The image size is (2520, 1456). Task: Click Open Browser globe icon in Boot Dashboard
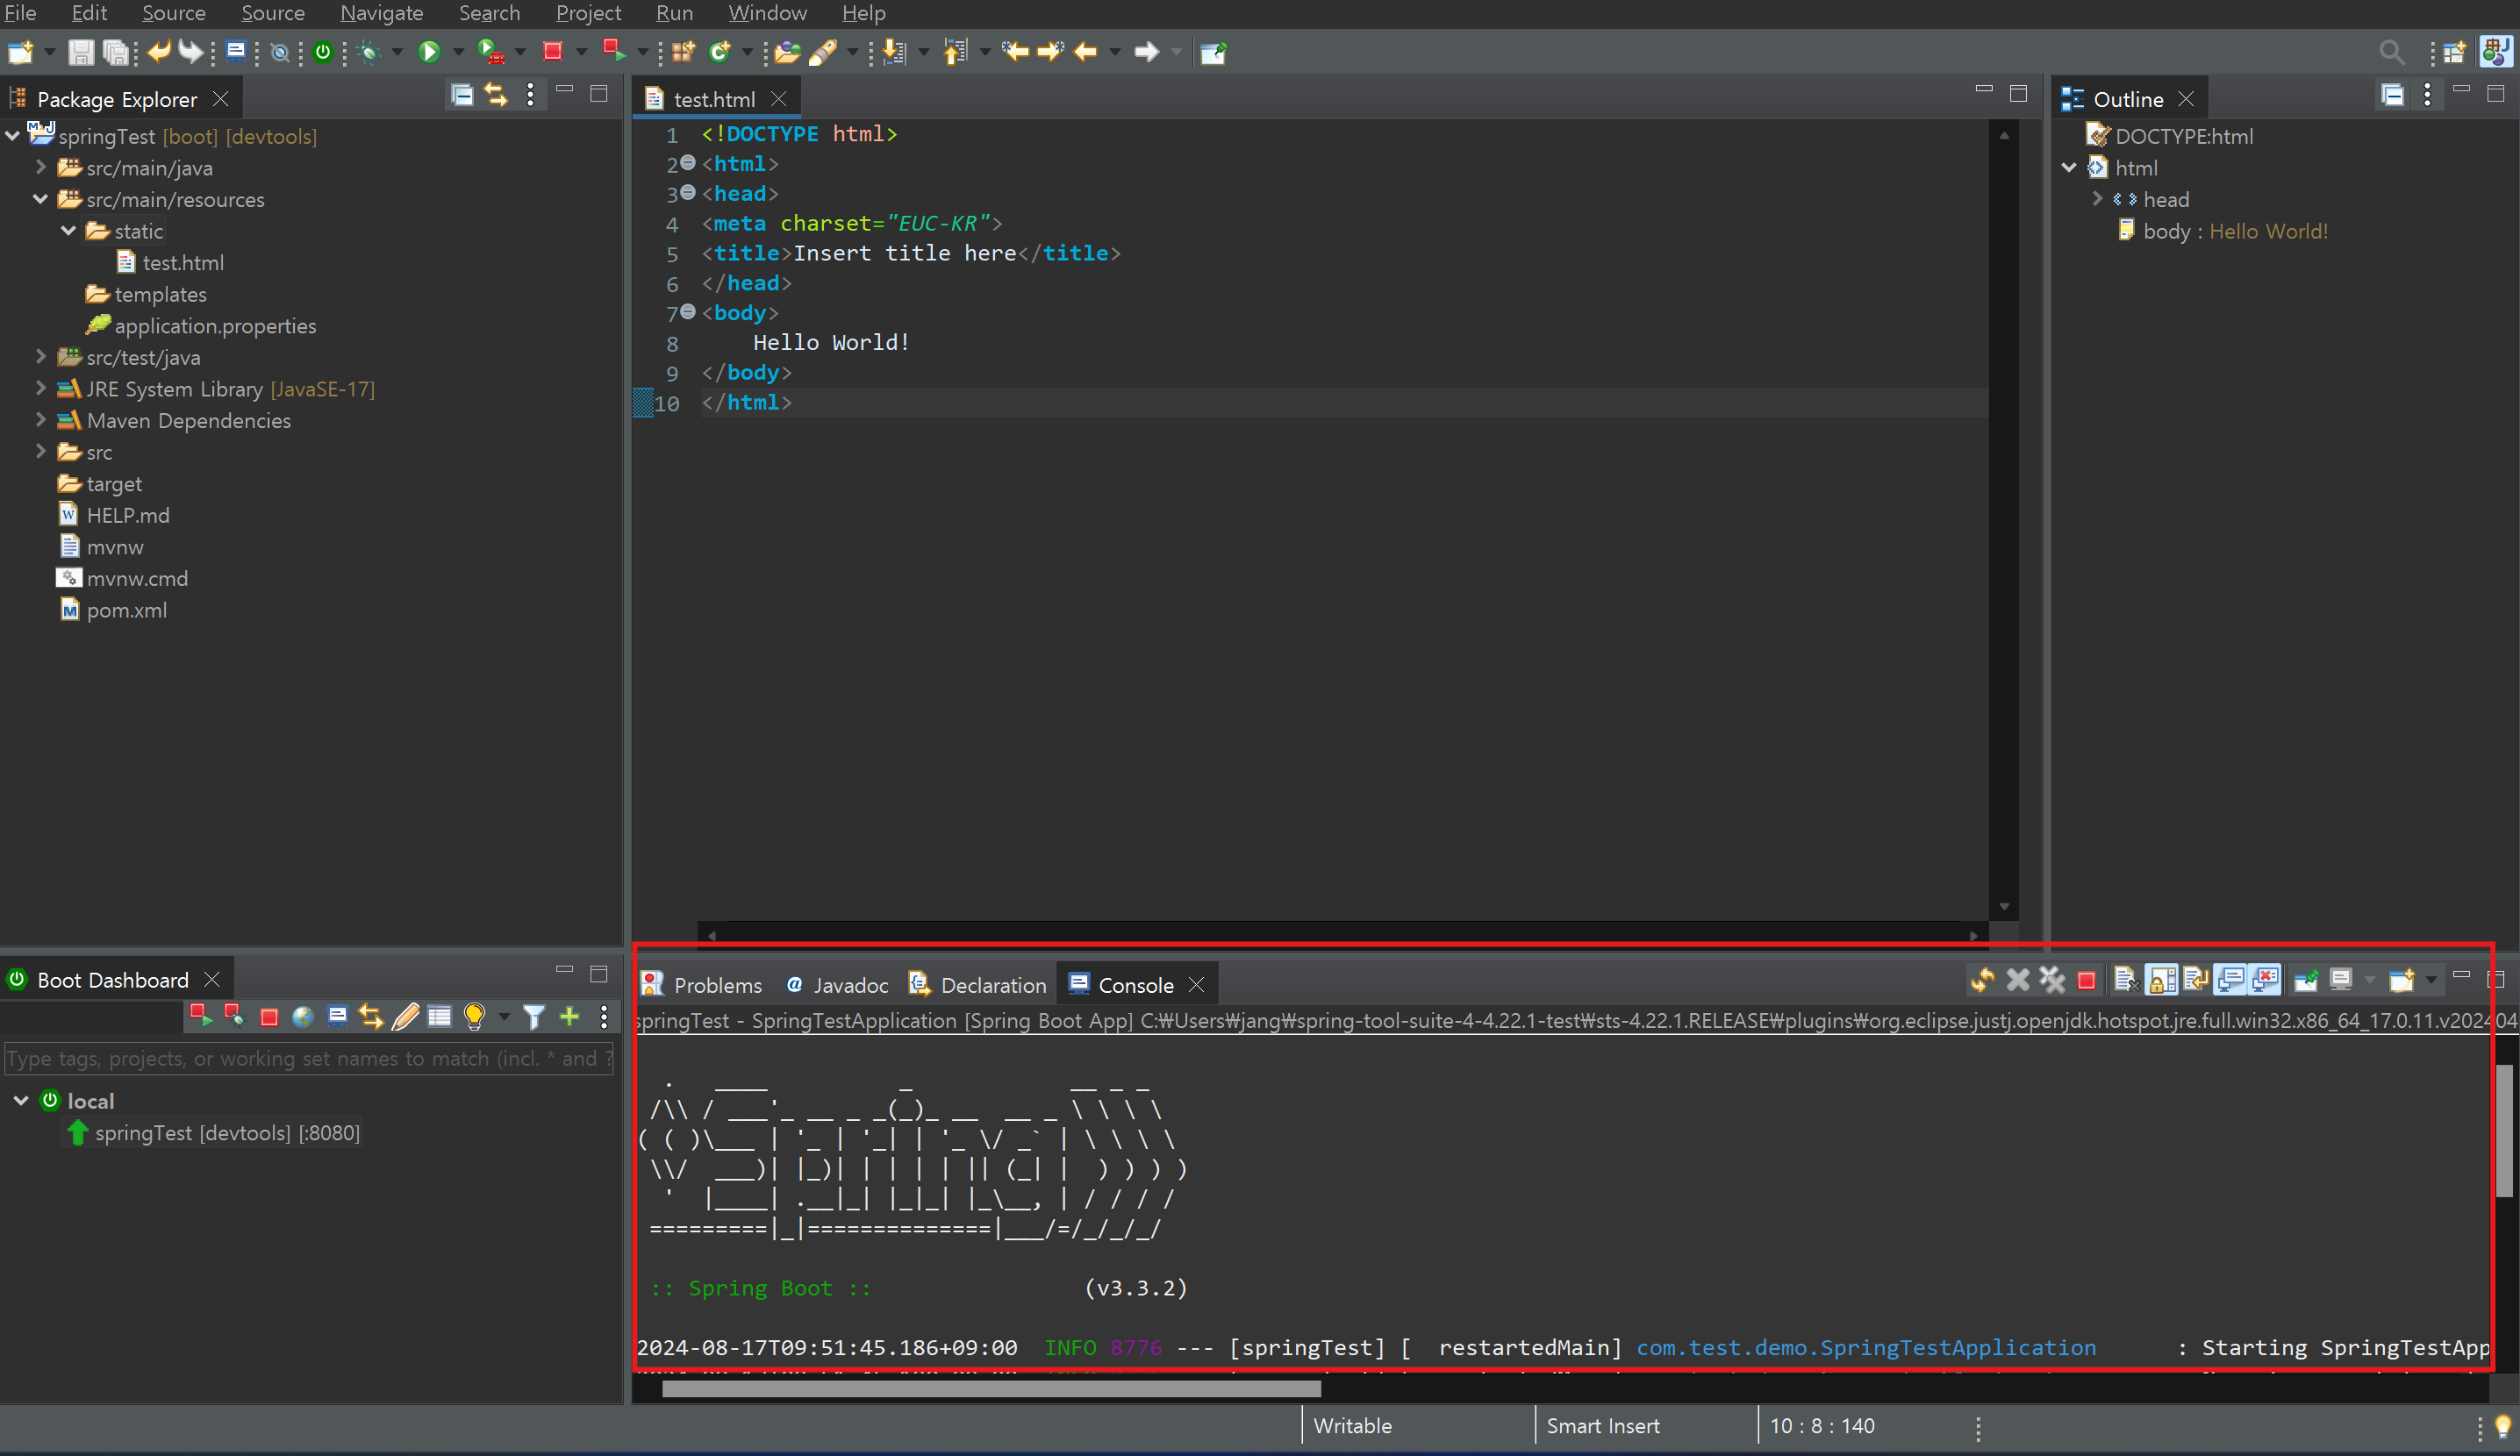tap(302, 1017)
